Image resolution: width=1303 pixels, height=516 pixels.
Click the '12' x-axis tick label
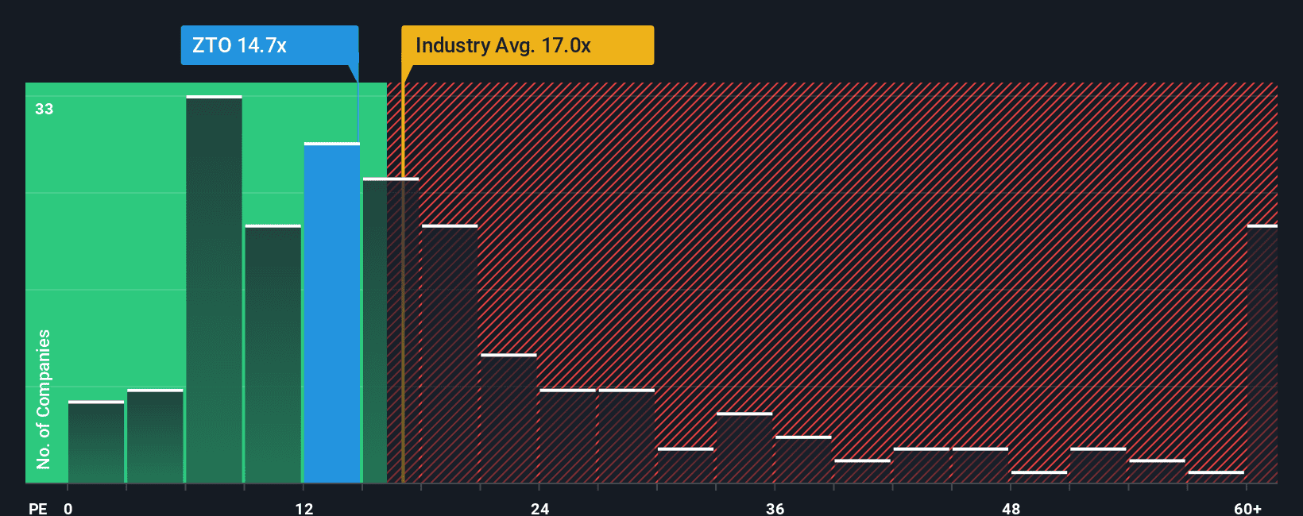[304, 508]
